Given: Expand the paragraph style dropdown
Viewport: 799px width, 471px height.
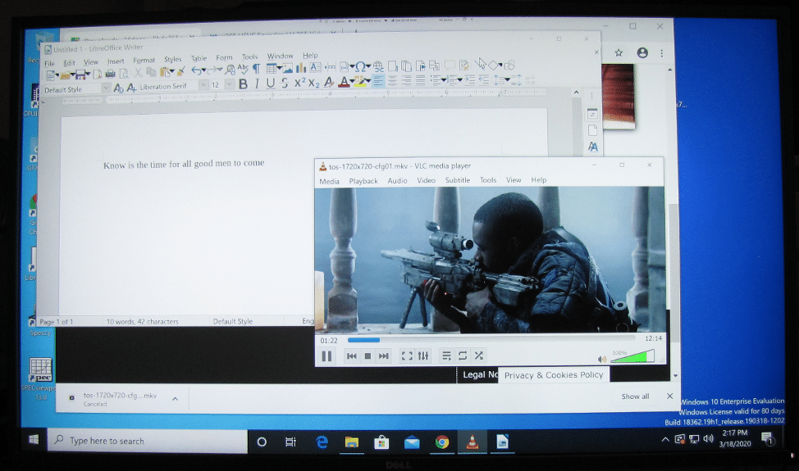Looking at the screenshot, I should (x=106, y=88).
